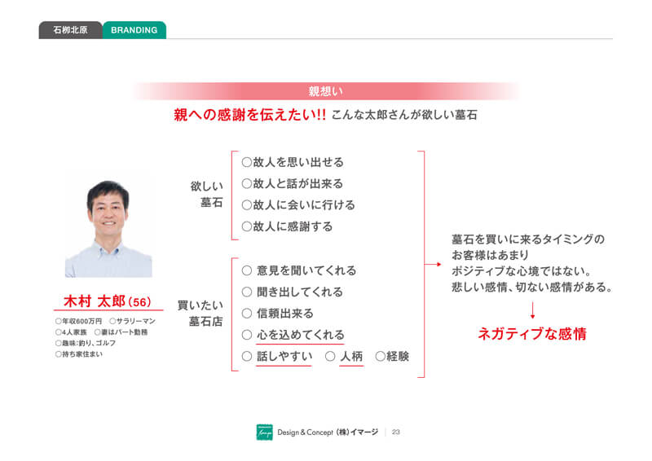Click the underlined 話しやすい text
The height and width of the screenshot is (461, 652).
click(x=284, y=356)
